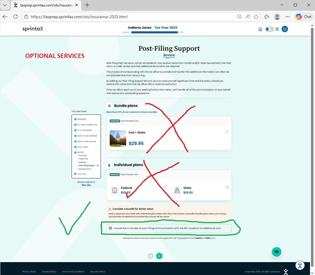Click the browser address bar URL
Viewport: 315px width, 275px height.
click(x=79, y=17)
